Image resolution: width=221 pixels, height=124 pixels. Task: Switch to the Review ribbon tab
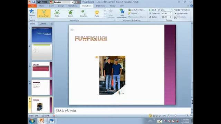click(113, 6)
